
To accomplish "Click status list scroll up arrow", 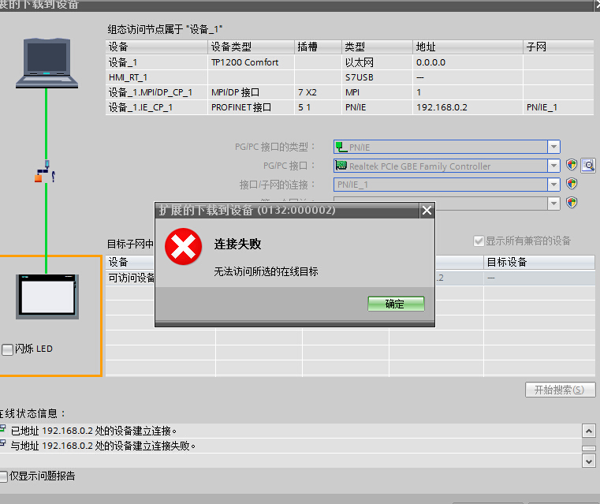I will [x=588, y=431].
